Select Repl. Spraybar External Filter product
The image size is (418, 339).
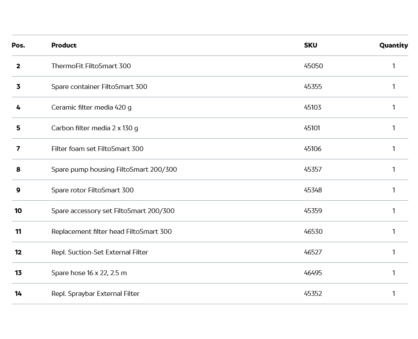(x=95, y=294)
